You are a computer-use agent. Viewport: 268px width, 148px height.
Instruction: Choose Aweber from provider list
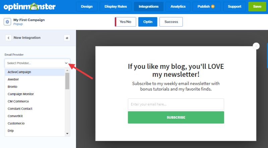35,79
